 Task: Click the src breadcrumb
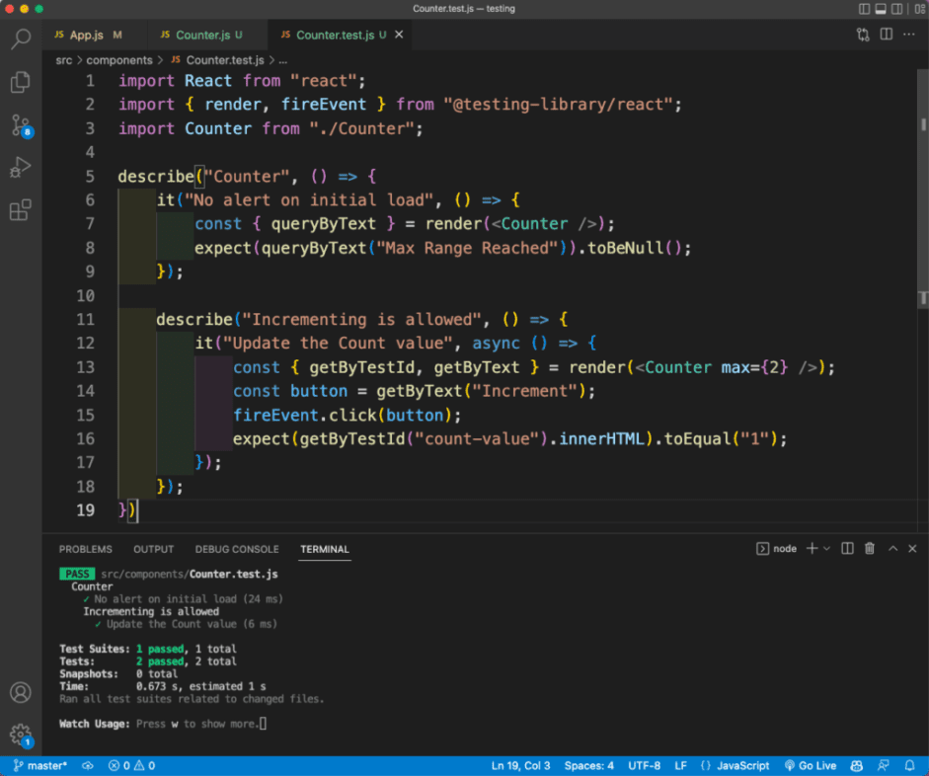[x=64, y=60]
